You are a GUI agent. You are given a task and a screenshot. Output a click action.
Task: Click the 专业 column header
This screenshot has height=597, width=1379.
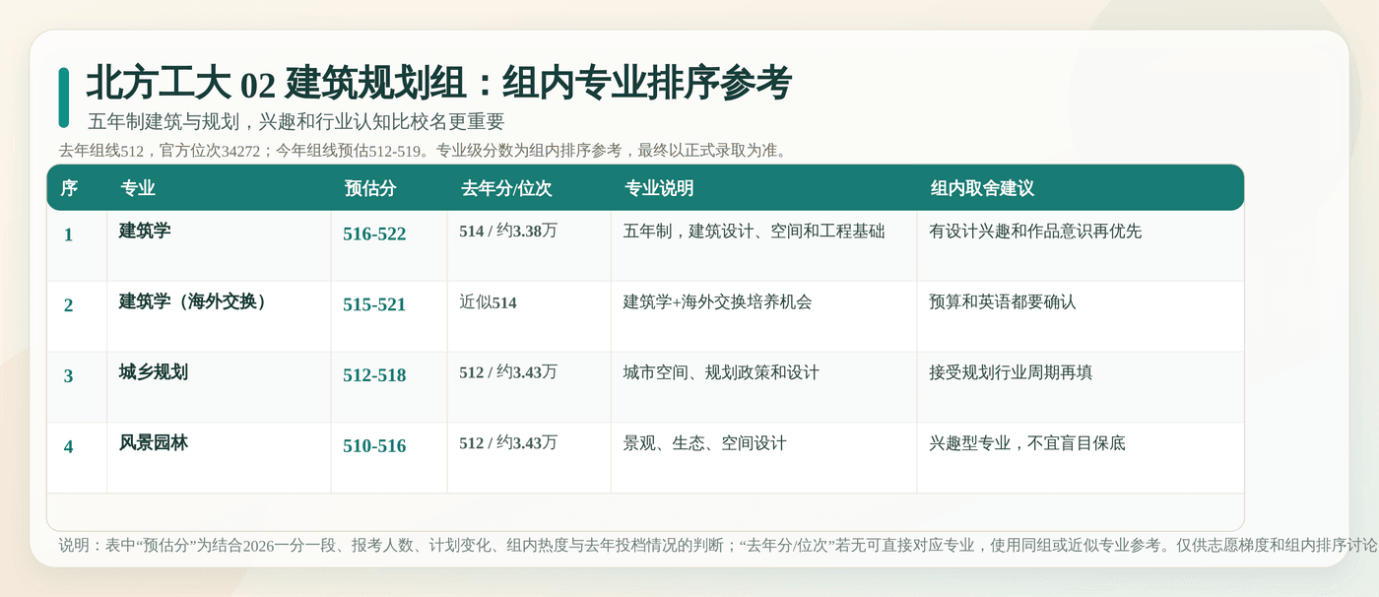coord(138,188)
